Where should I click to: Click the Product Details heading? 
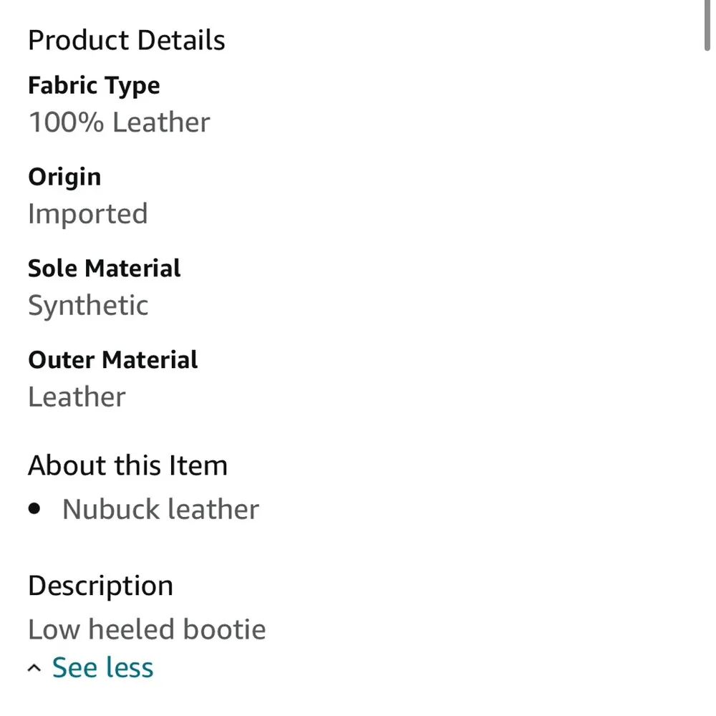click(127, 40)
